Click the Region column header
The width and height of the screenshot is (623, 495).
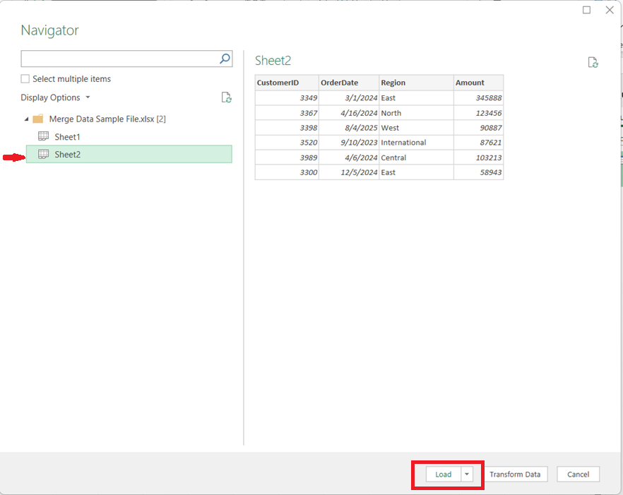(417, 83)
